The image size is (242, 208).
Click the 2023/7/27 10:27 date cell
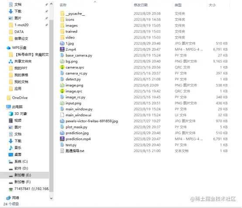(147, 121)
